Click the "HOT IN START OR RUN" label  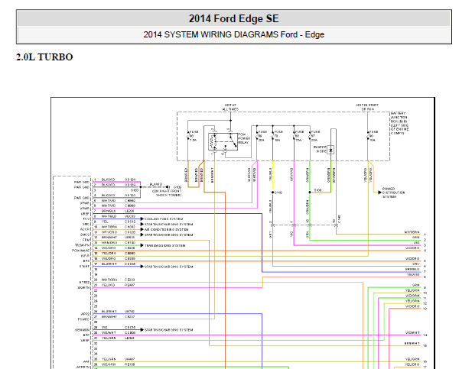coord(367,107)
